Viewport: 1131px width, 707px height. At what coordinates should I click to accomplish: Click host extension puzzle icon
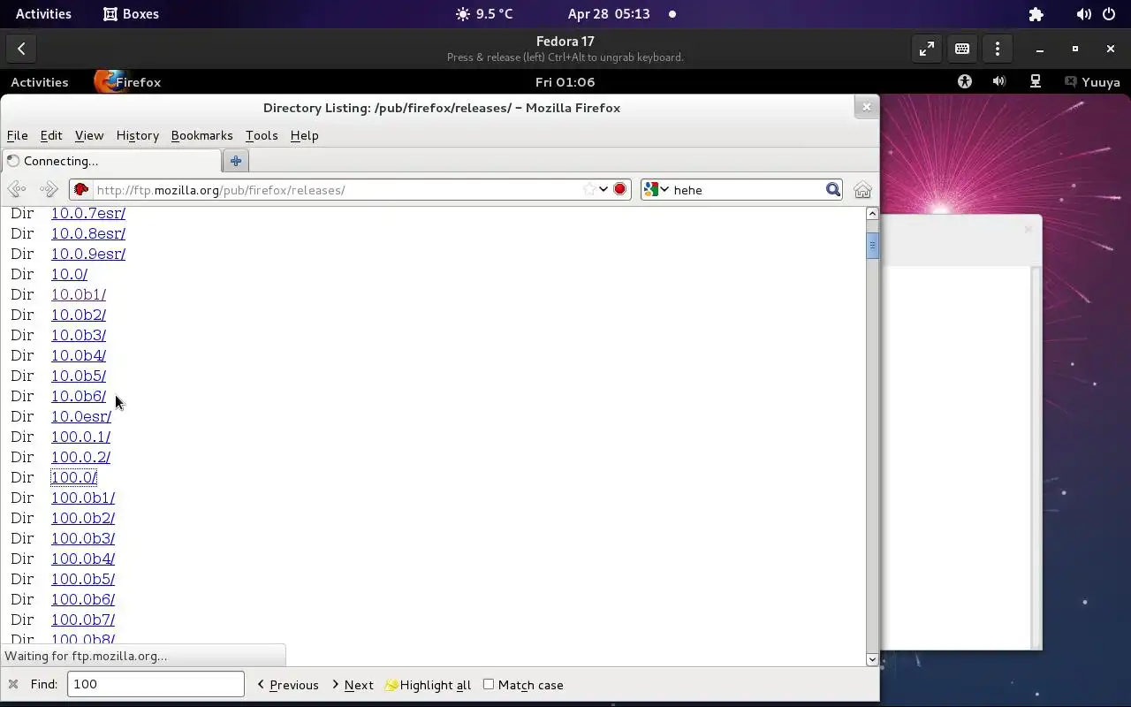click(1036, 14)
